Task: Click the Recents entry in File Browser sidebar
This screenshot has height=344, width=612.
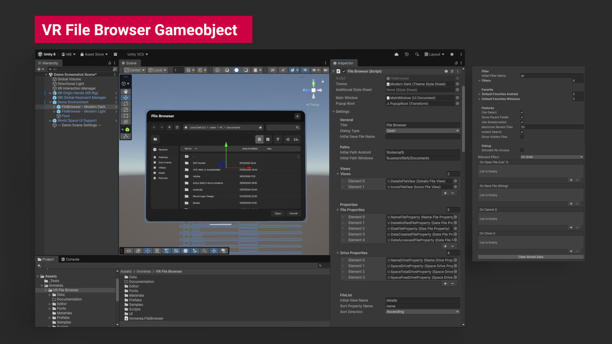Action: point(163,150)
